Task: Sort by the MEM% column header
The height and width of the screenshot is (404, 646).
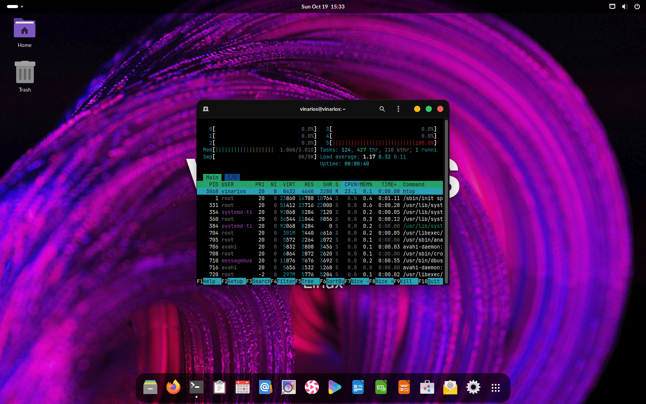Action: (366, 184)
